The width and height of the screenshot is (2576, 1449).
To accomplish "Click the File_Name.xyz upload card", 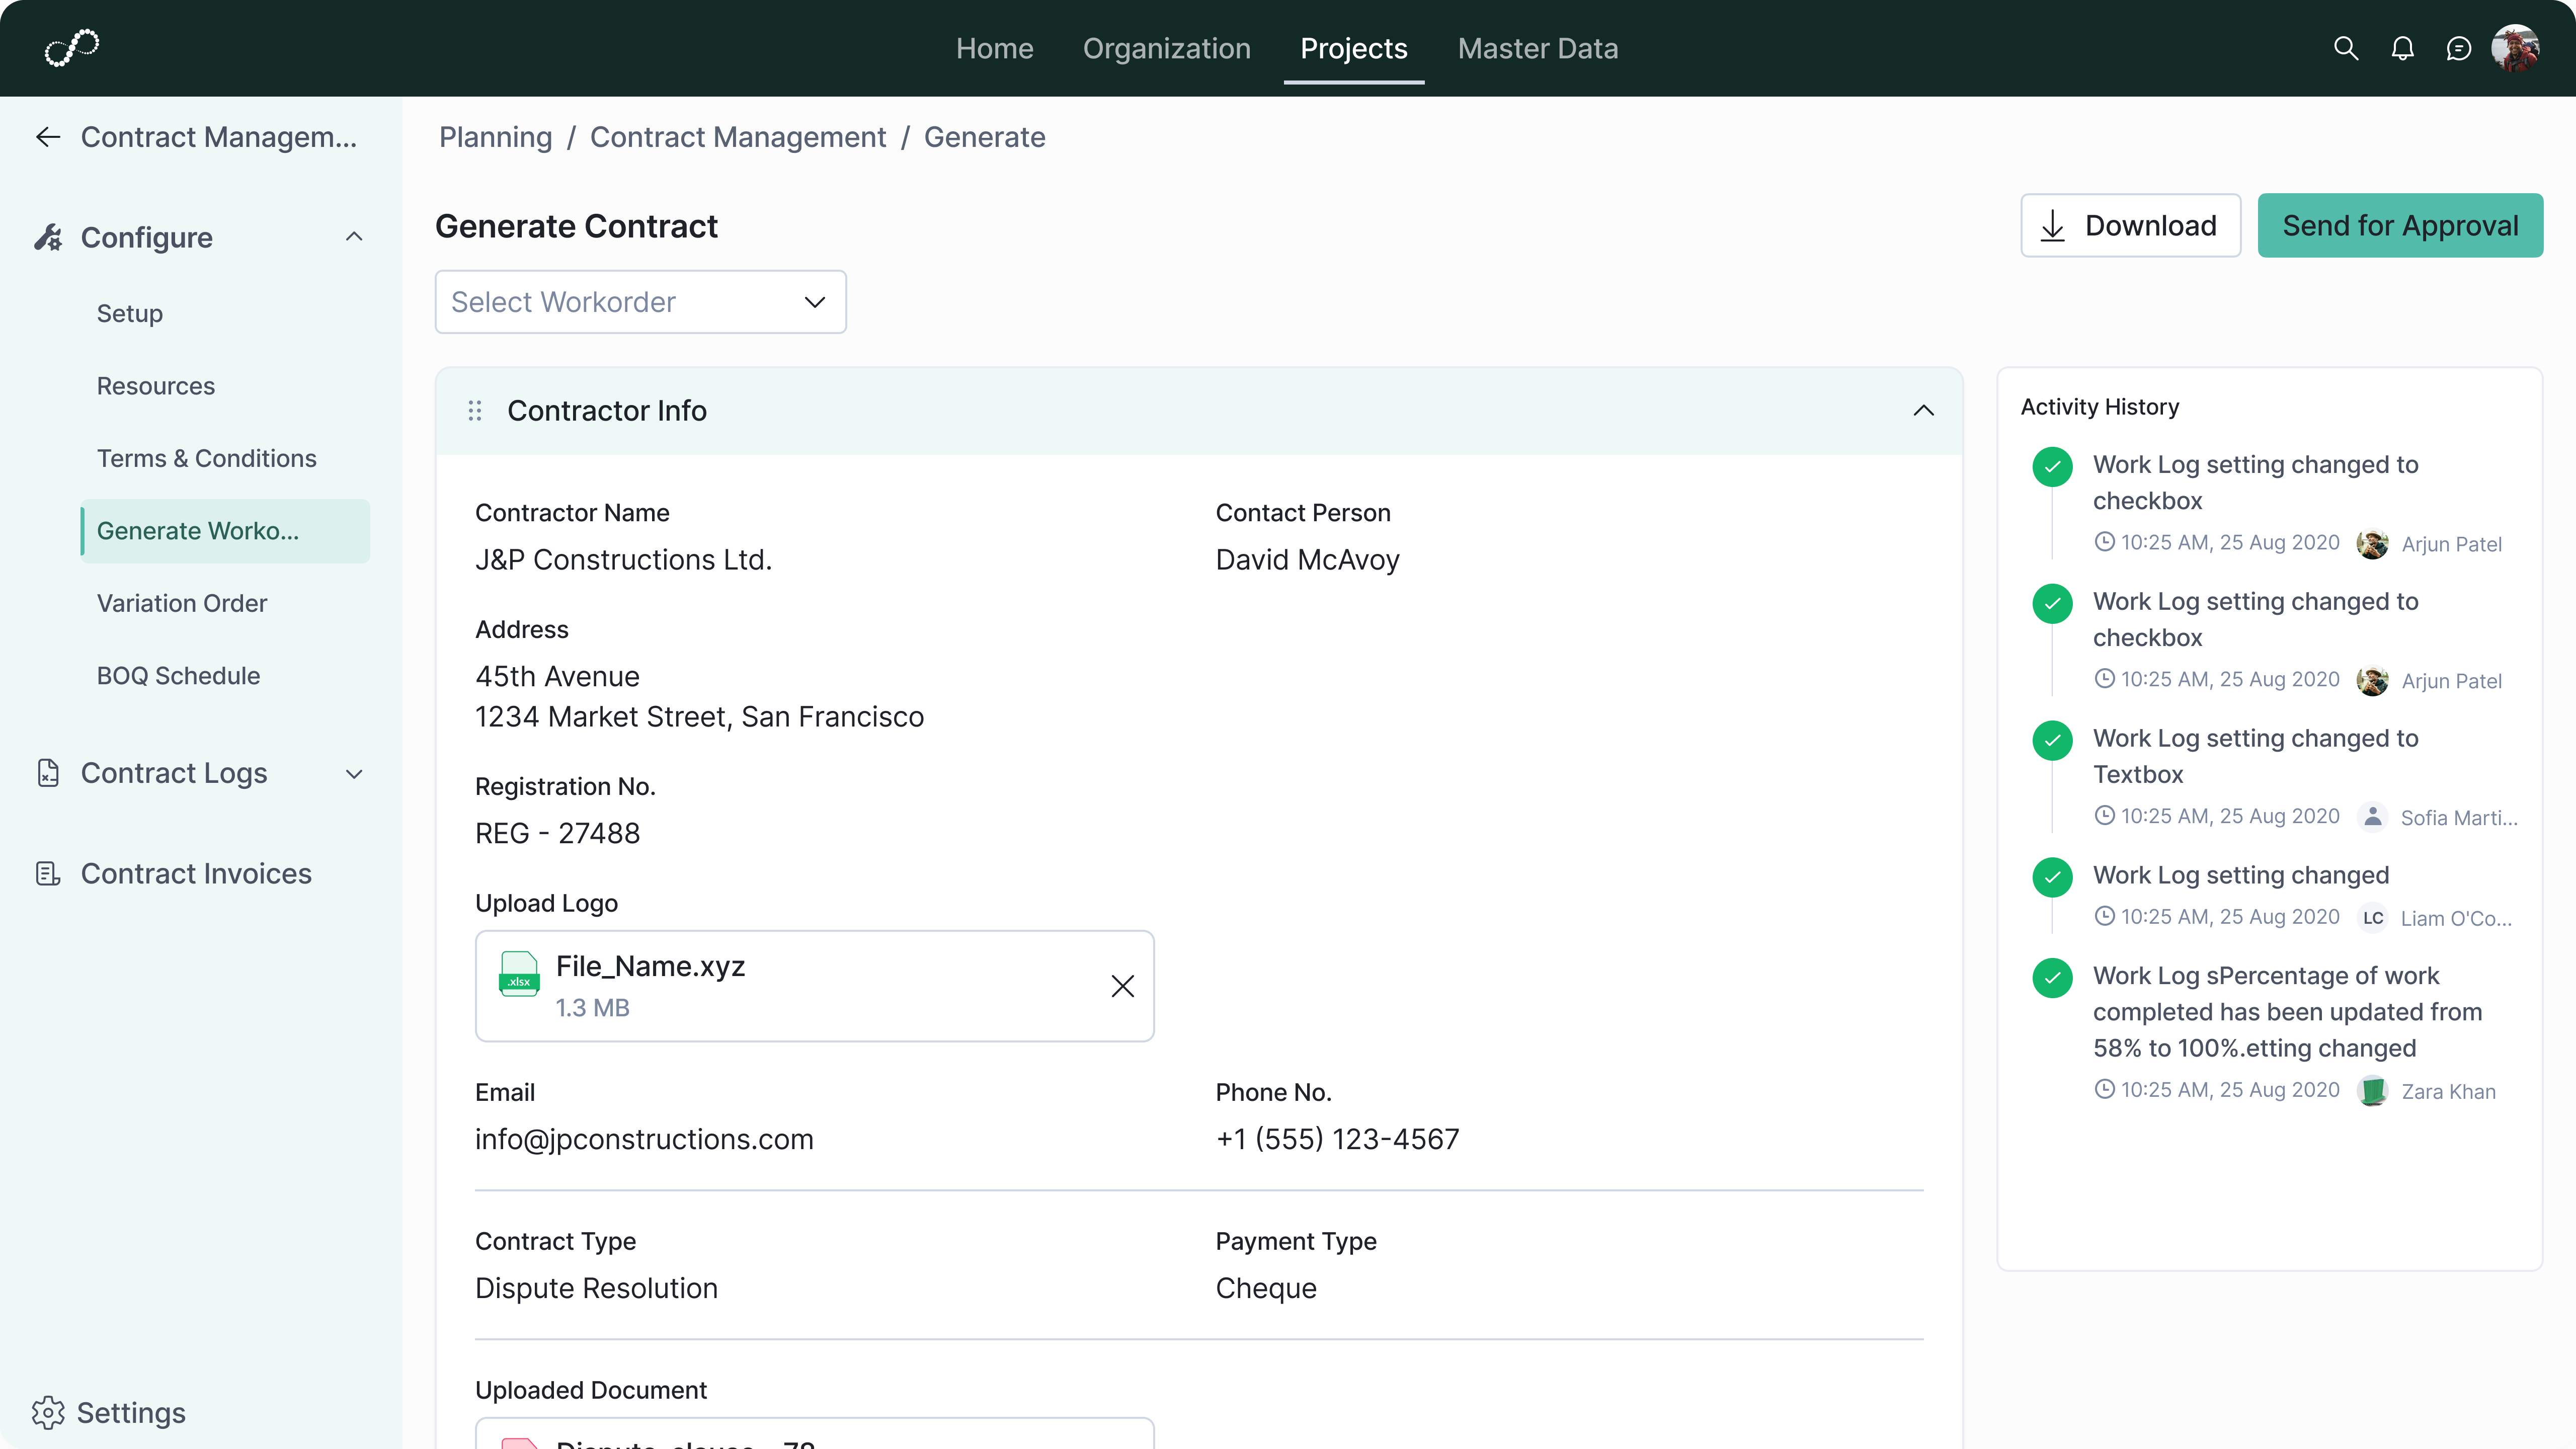I will click(x=815, y=986).
